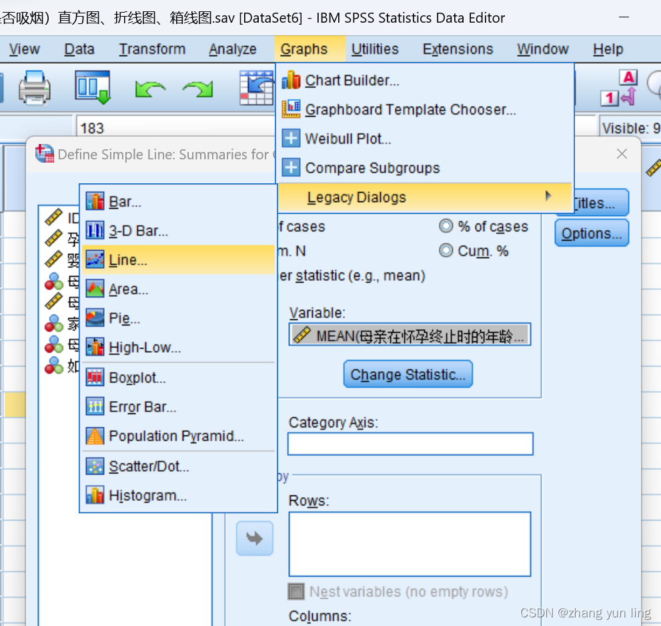Minimize the SPSS Data Editor window
This screenshot has width=661, height=626.
(624, 17)
